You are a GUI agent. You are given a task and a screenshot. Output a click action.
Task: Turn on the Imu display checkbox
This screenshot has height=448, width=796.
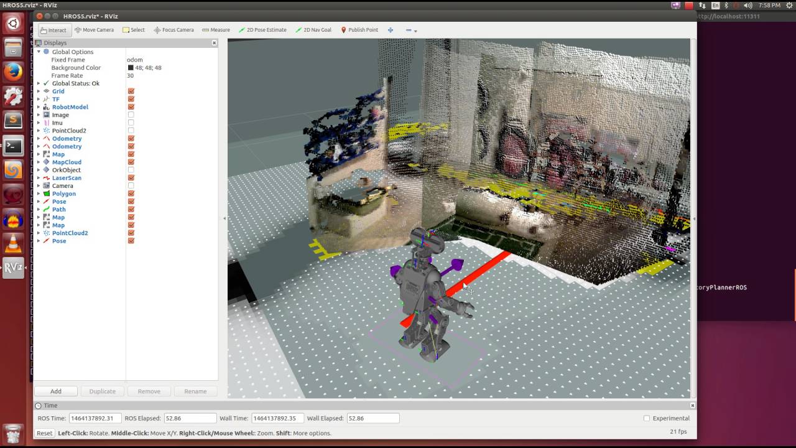click(x=131, y=123)
